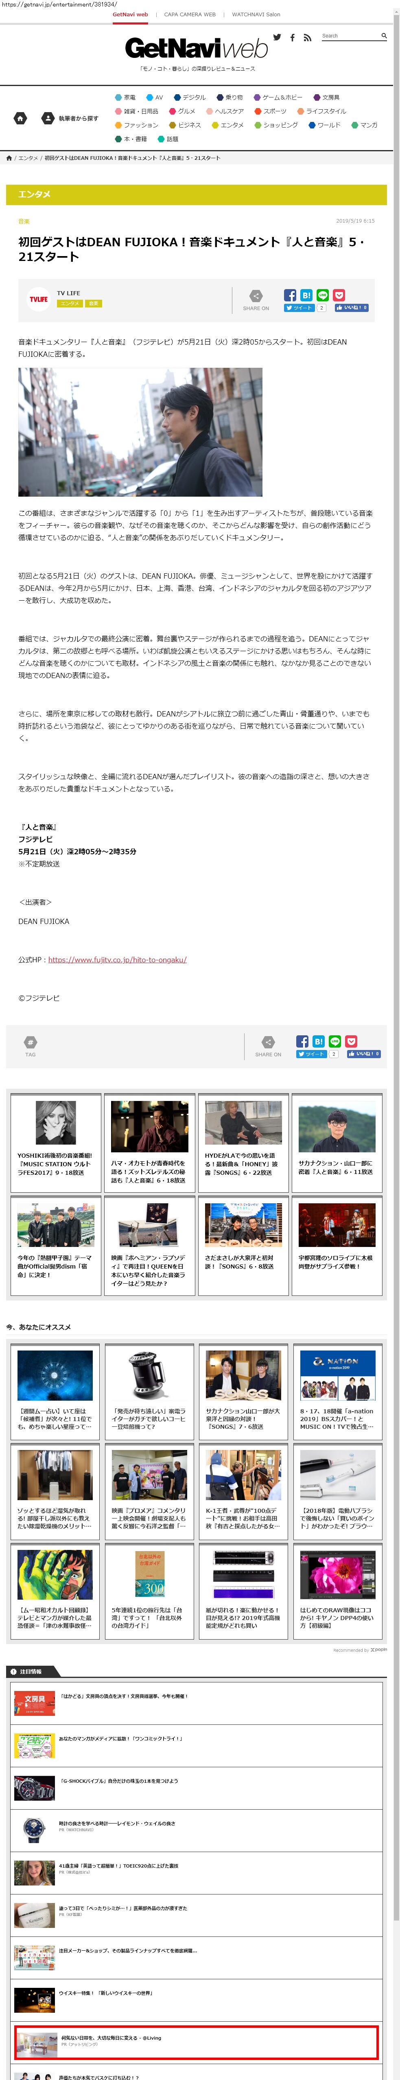Share on Facebook from bar above article
The width and height of the screenshot is (400, 2080).
pos(290,296)
